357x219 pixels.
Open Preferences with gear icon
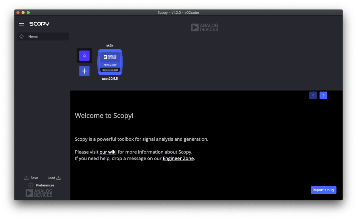click(41, 185)
